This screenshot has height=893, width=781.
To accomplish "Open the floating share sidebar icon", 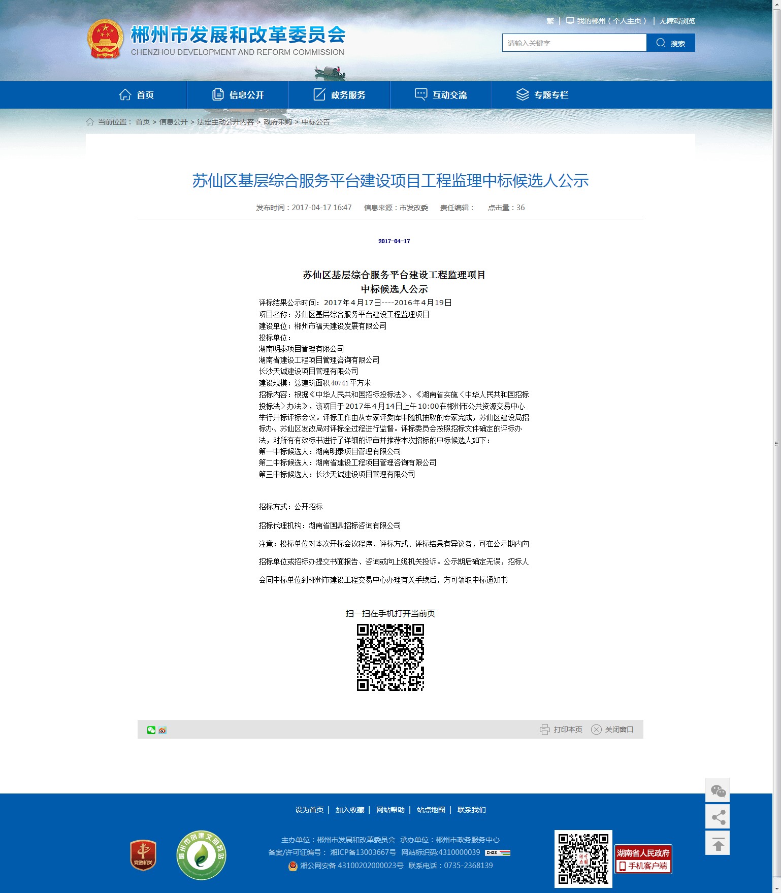I will [x=718, y=817].
